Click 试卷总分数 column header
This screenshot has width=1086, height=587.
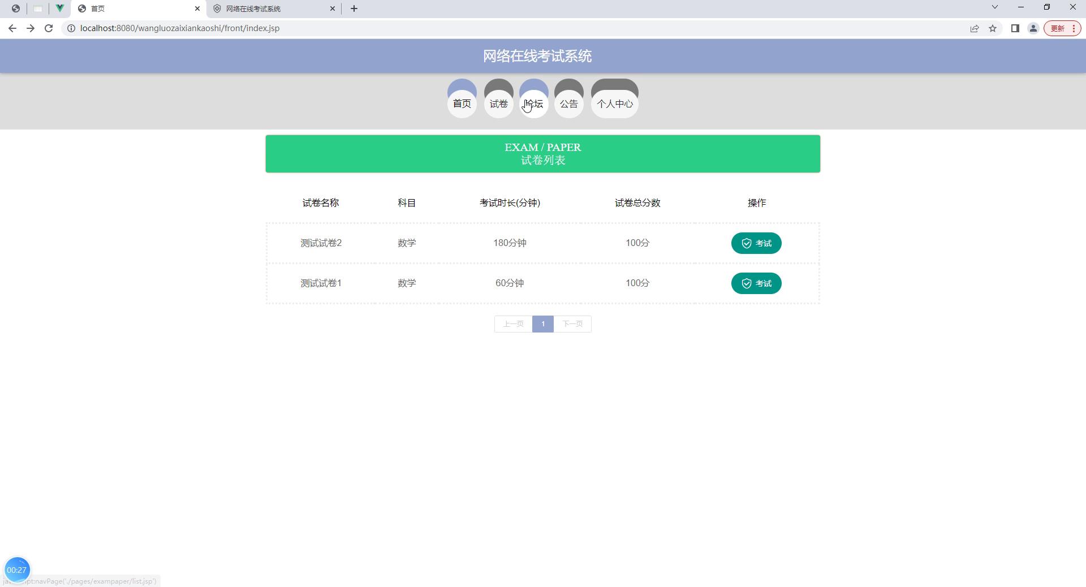tap(637, 203)
